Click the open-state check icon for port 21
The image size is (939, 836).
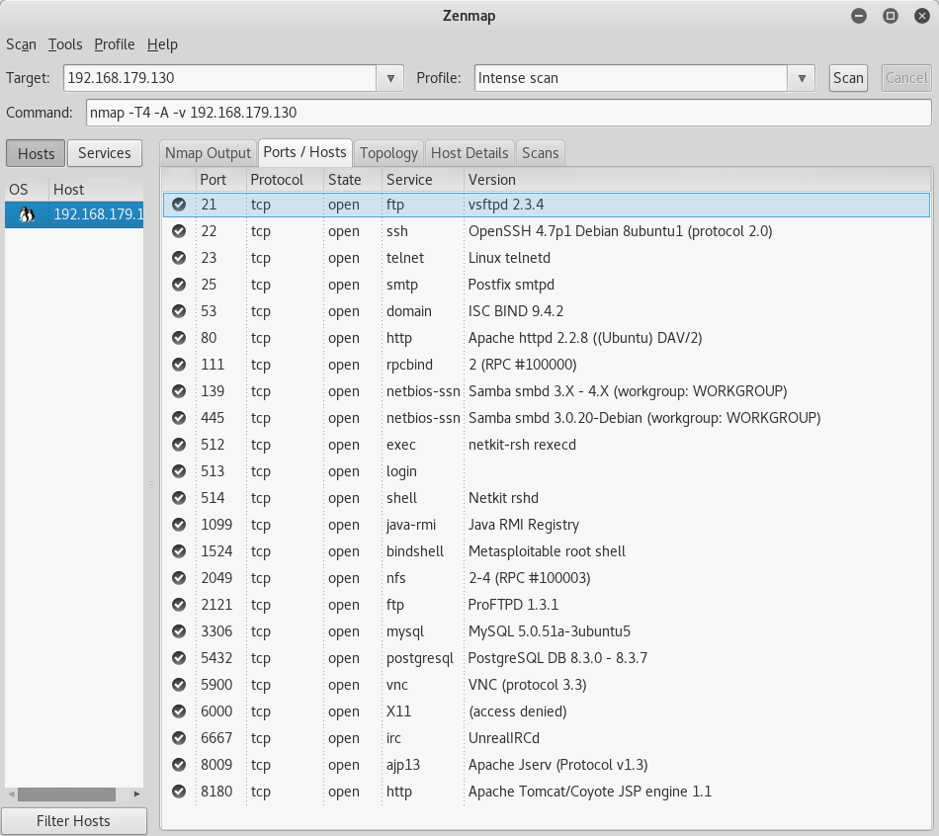pyautogui.click(x=179, y=205)
